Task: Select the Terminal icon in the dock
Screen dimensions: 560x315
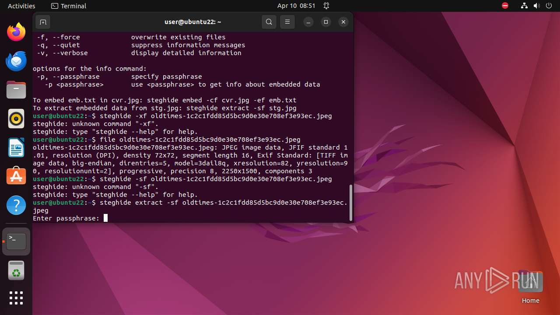Action: tap(16, 241)
